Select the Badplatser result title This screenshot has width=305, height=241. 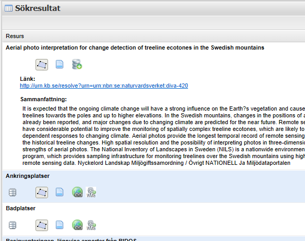tap(20, 208)
